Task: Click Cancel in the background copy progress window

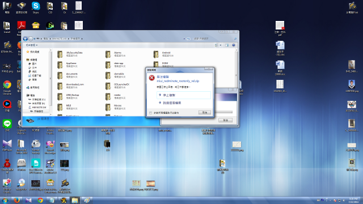Action: coord(226,120)
